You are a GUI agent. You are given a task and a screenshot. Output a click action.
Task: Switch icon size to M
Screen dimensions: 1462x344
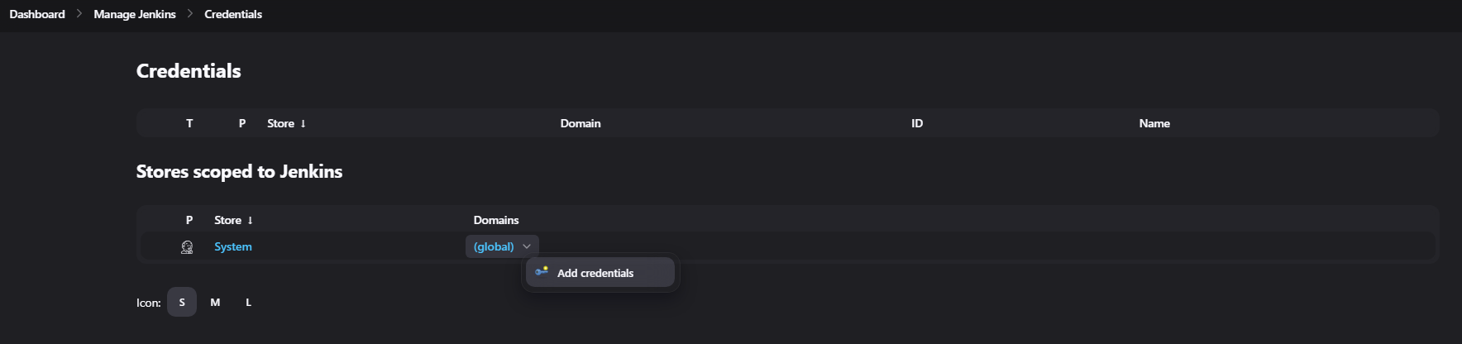[215, 302]
